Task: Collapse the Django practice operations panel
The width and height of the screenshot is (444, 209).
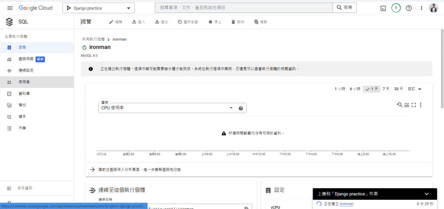Action: tap(427, 194)
